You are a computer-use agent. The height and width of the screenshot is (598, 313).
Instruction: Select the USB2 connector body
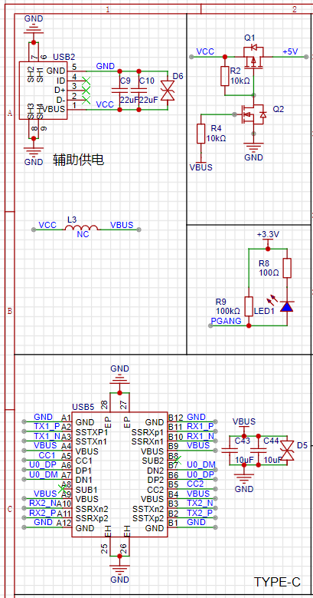coord(44,91)
